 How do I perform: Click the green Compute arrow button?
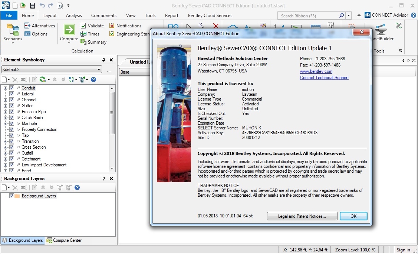pos(69,30)
